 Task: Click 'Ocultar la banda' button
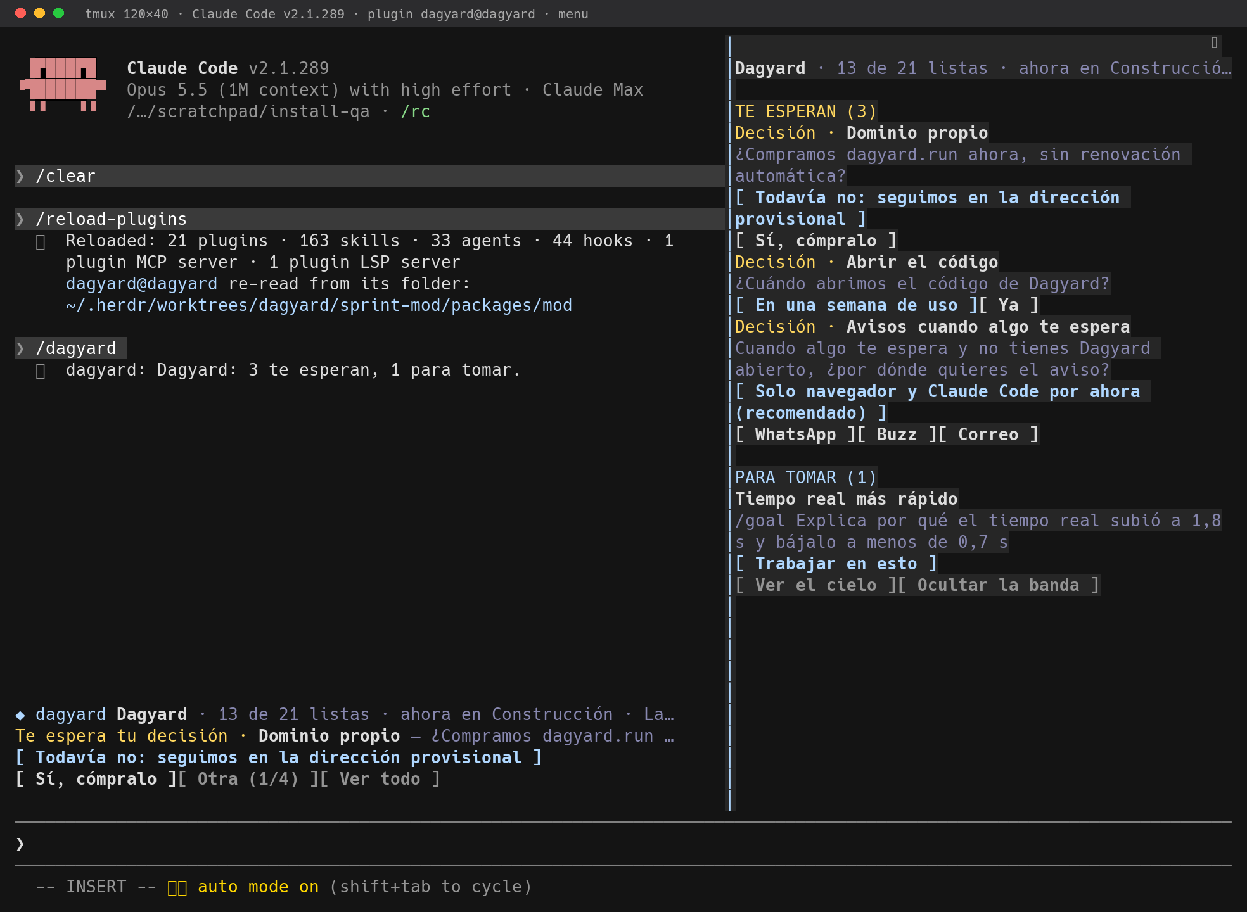tap(999, 585)
